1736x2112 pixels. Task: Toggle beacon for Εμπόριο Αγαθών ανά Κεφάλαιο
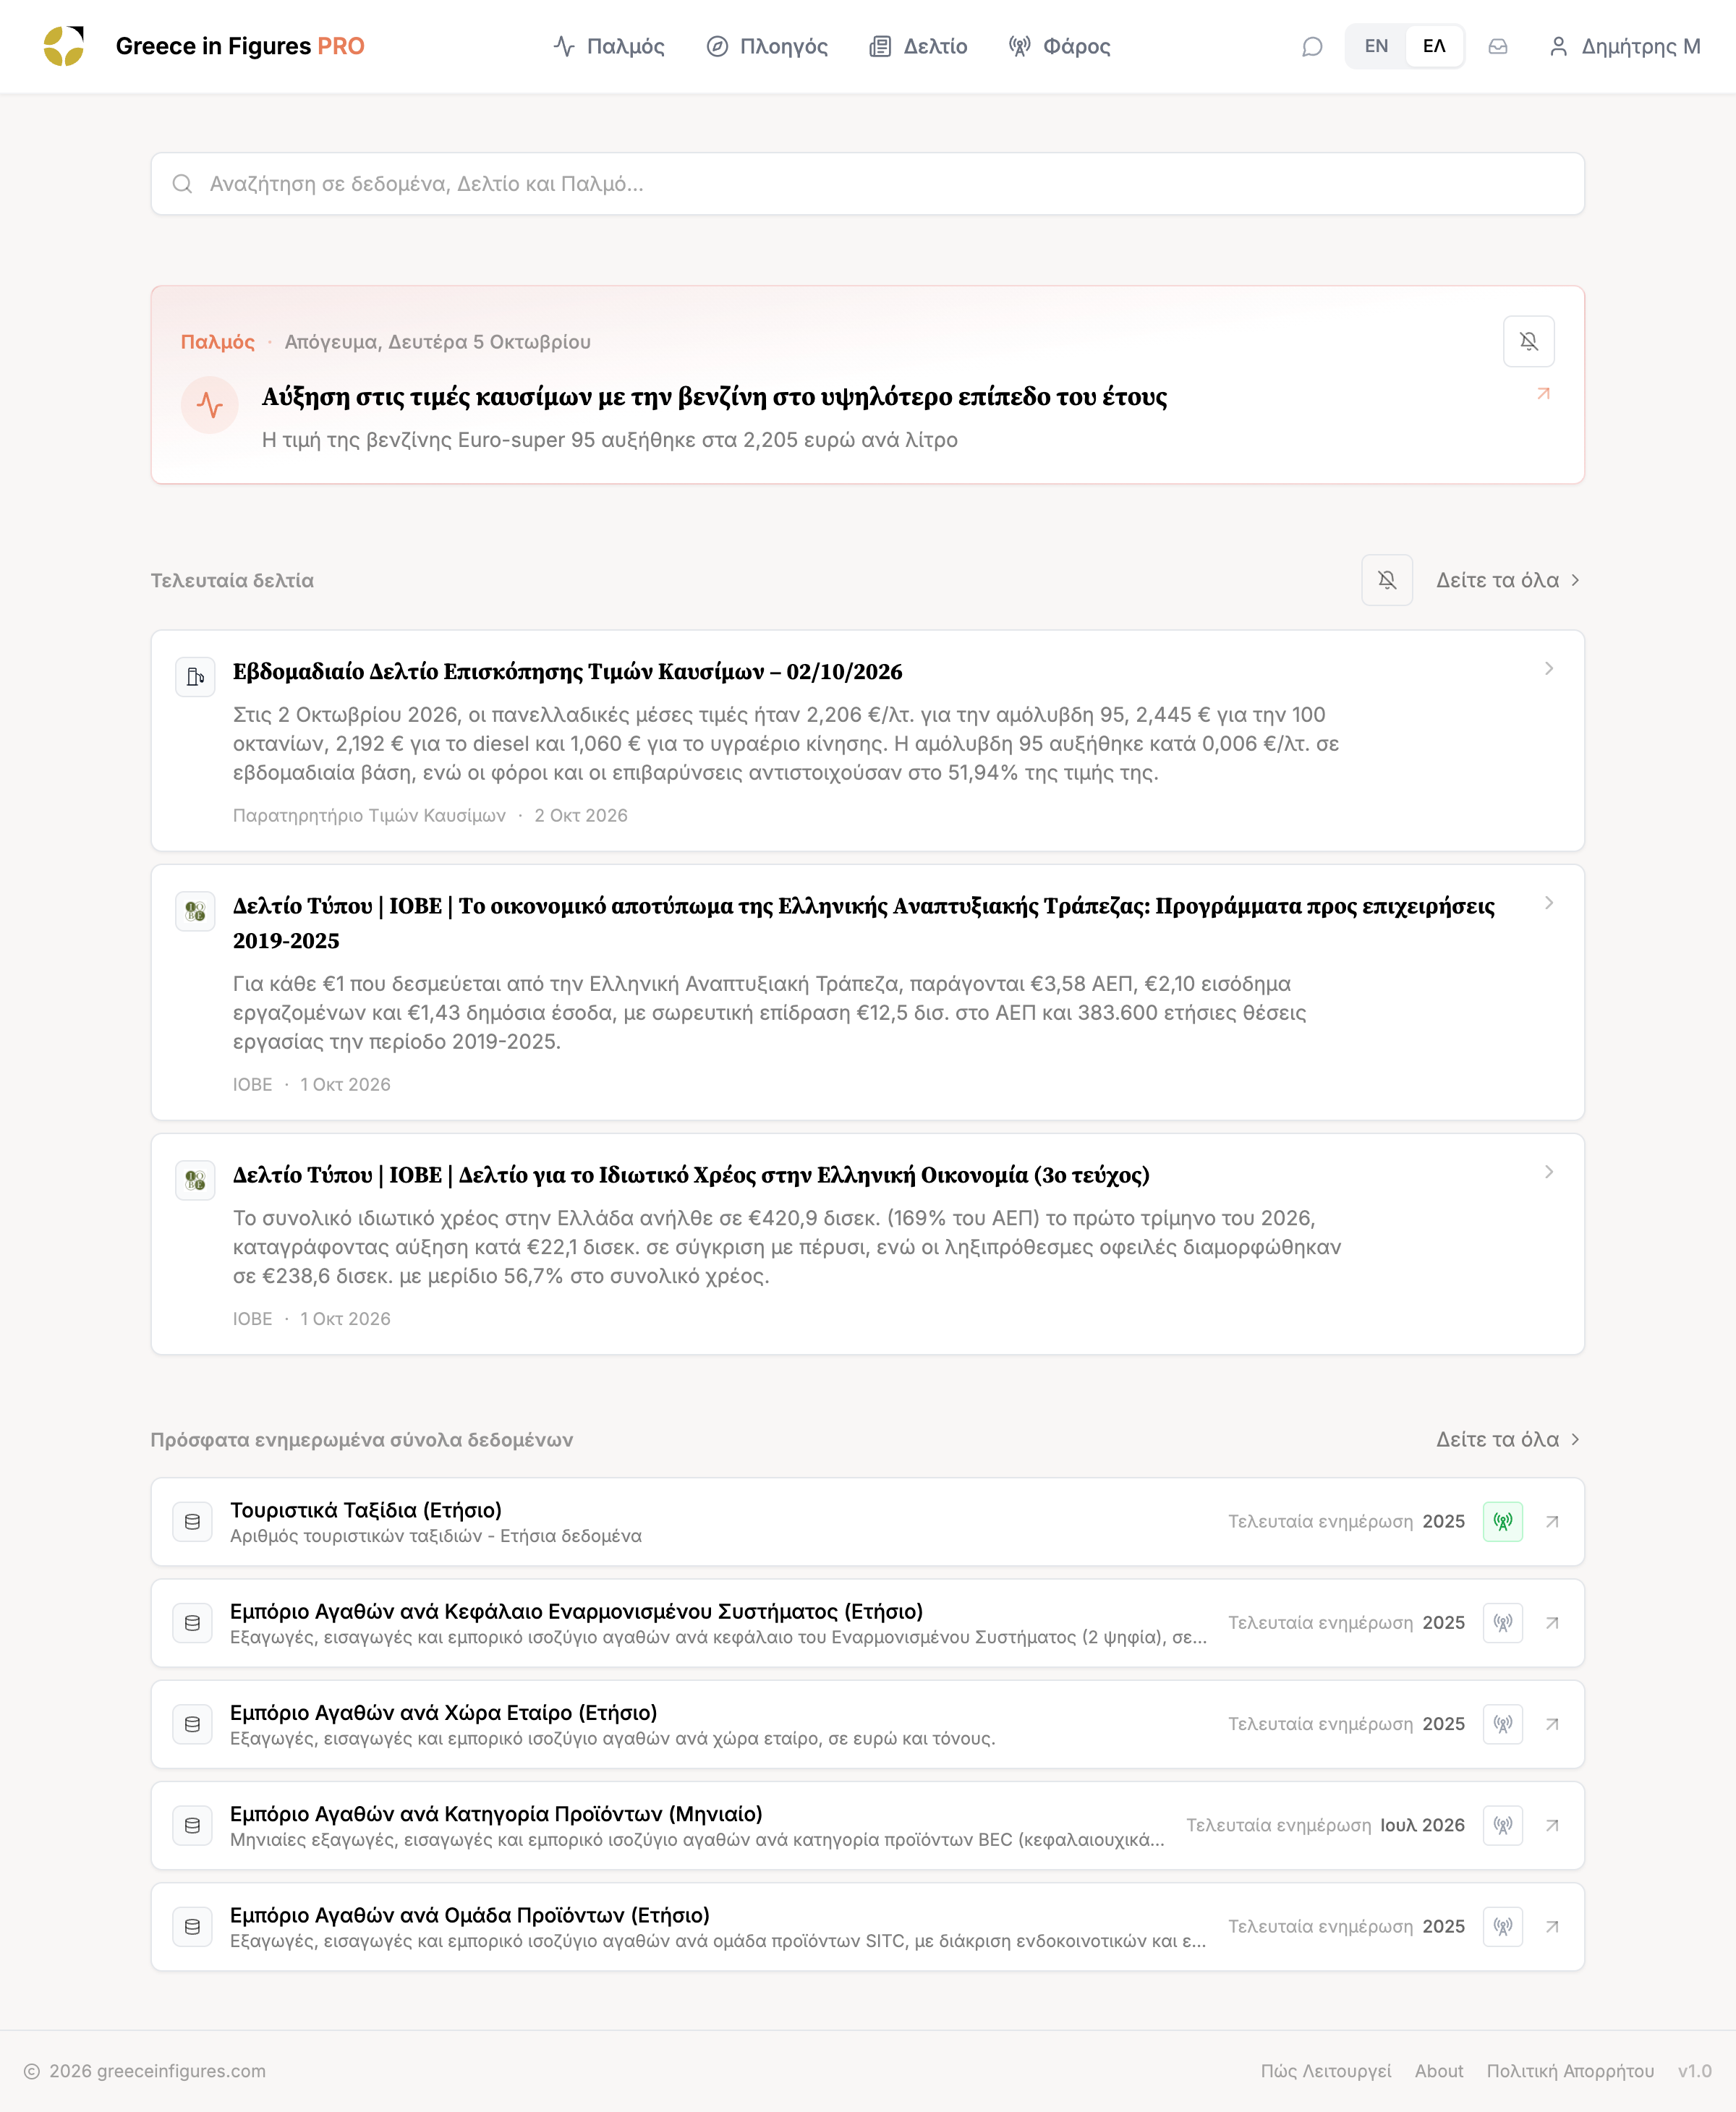coord(1502,1622)
